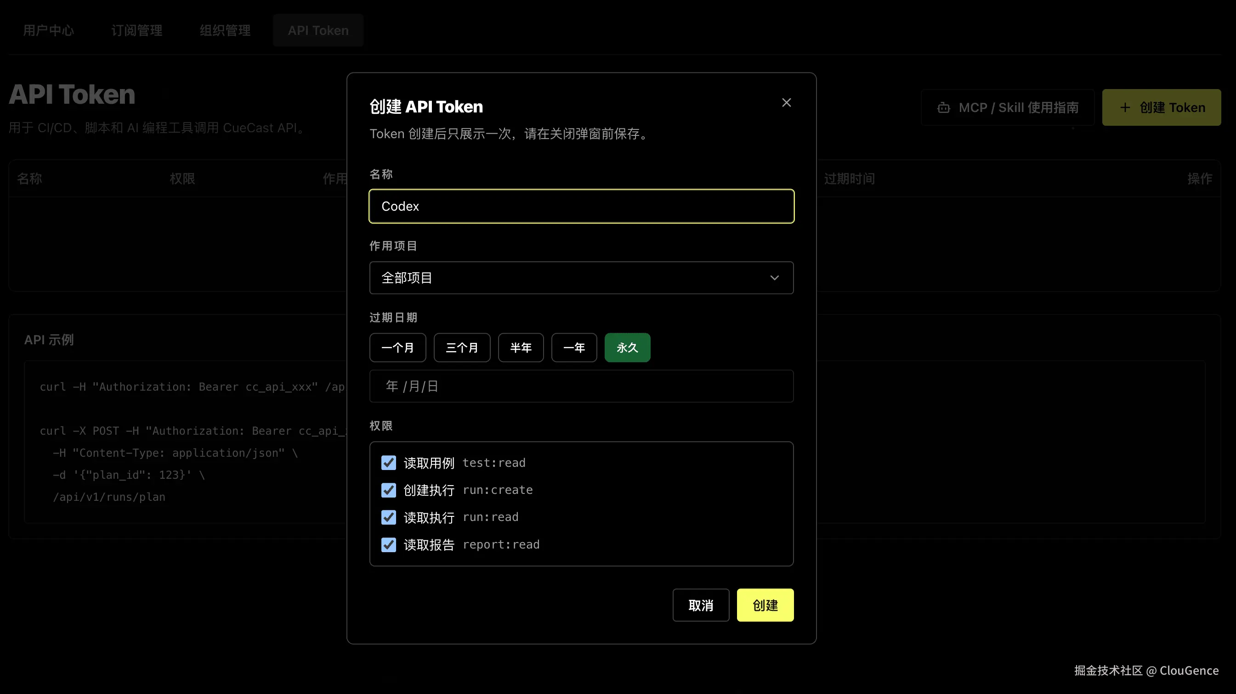
Task: Click the 过期时间 column header
Action: (849, 179)
